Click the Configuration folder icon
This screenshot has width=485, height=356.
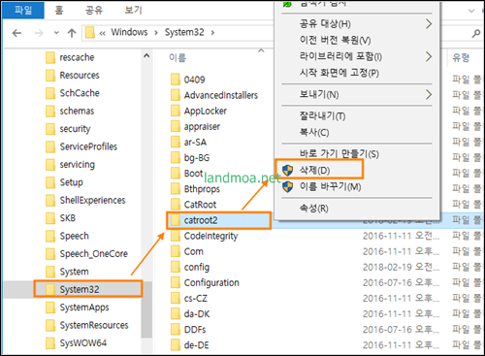(176, 282)
